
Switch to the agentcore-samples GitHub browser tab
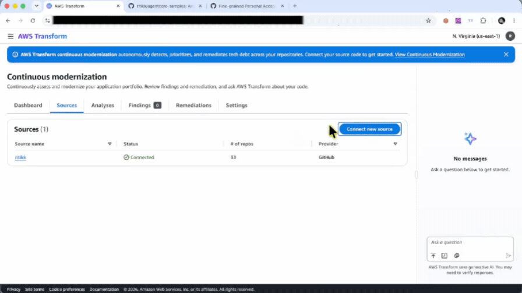click(x=165, y=6)
